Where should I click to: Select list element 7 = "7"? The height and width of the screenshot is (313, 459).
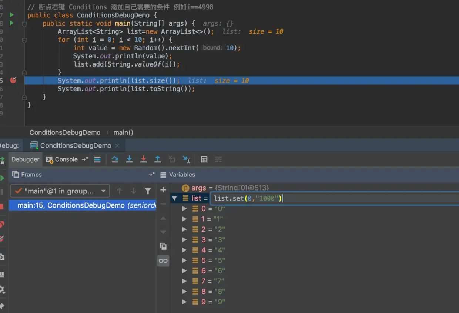pyautogui.click(x=315, y=281)
